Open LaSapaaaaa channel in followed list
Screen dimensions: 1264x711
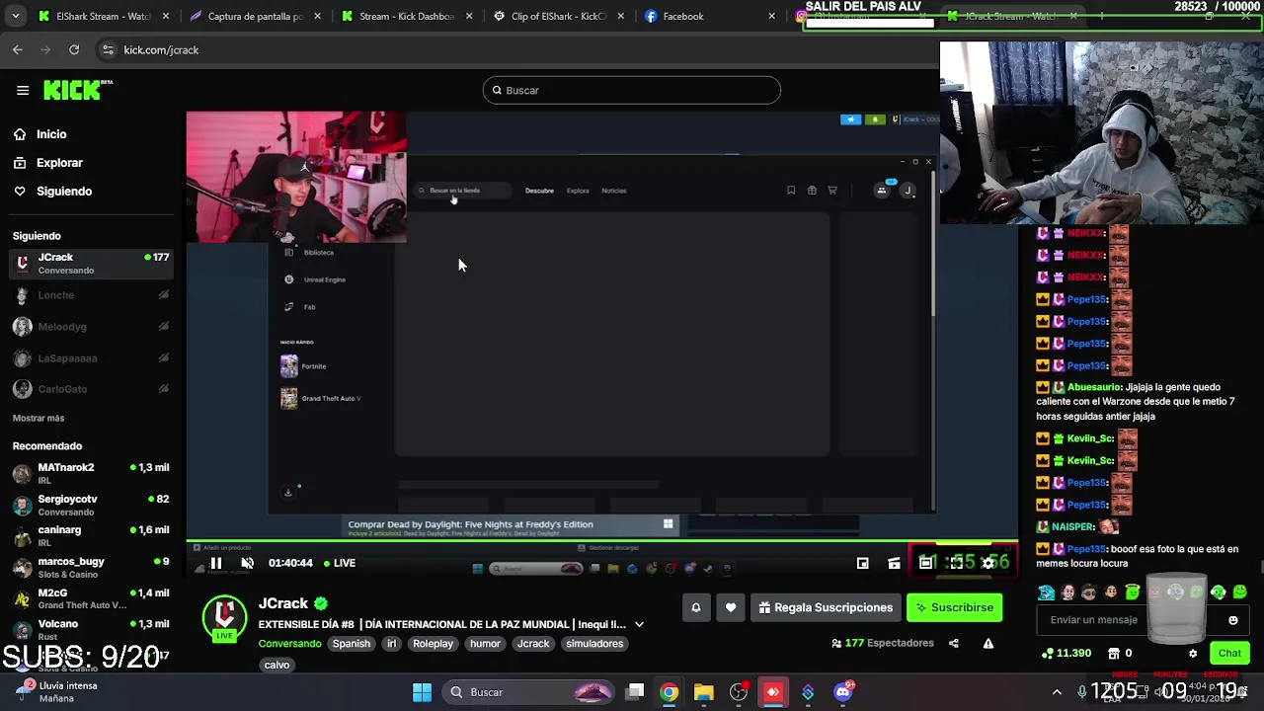point(91,358)
